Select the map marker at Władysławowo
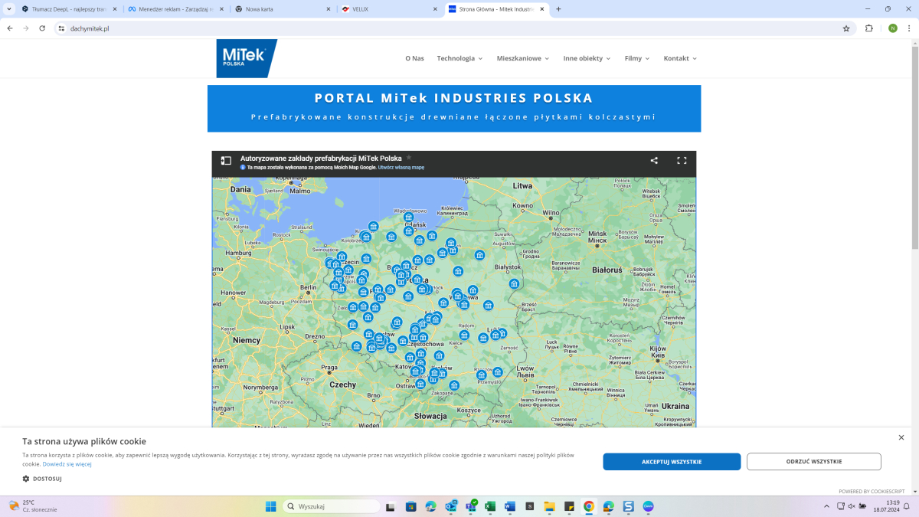 (409, 217)
